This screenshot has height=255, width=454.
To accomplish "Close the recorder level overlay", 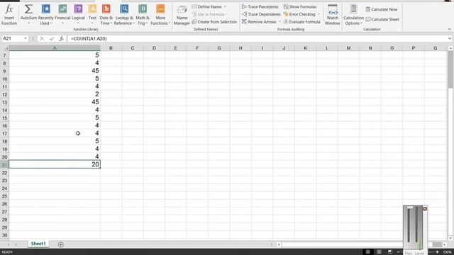I will pos(425,208).
